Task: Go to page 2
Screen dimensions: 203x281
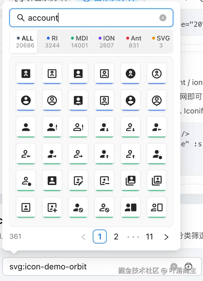Action: tap(116, 236)
